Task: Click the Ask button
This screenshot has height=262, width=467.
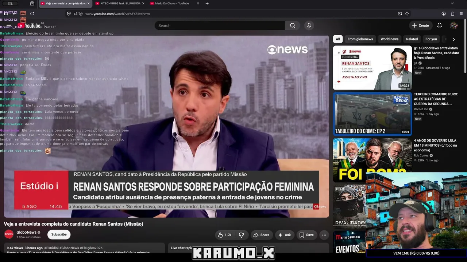Action: pyautogui.click(x=285, y=235)
